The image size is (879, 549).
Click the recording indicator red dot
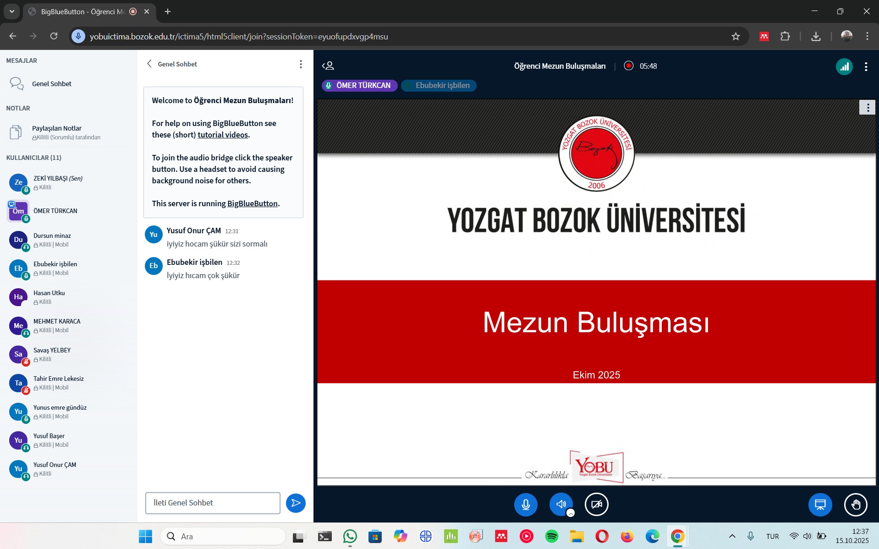coord(628,66)
